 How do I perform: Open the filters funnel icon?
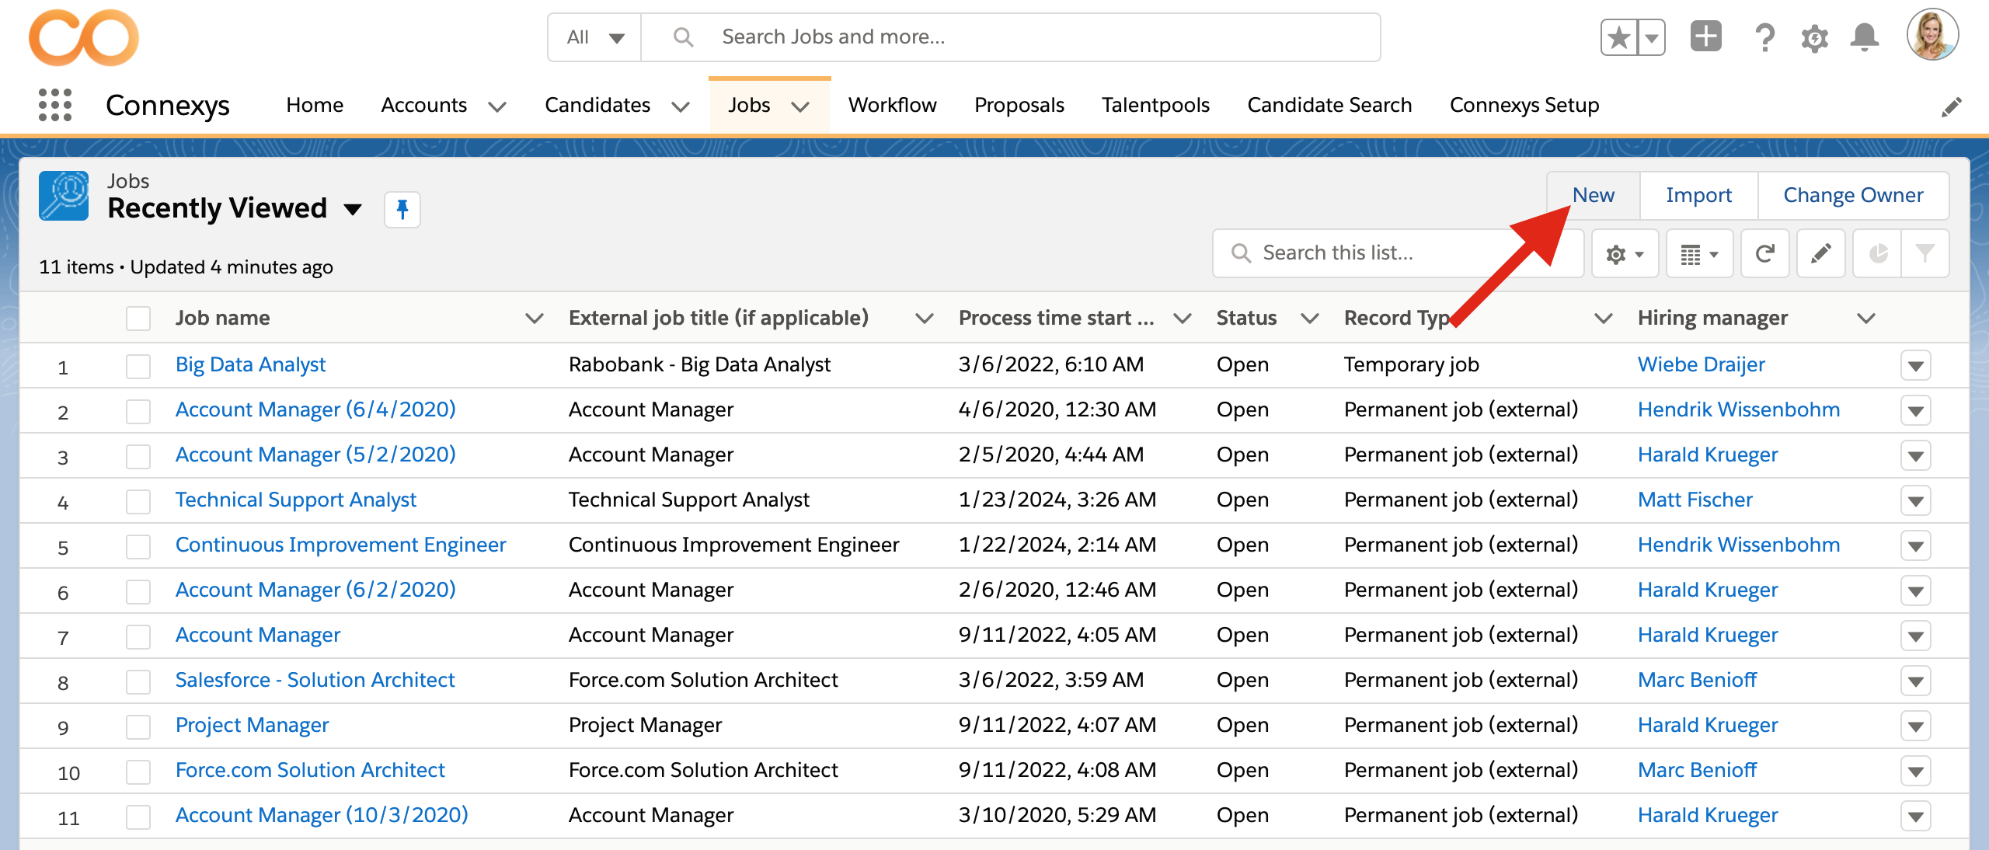click(1925, 254)
